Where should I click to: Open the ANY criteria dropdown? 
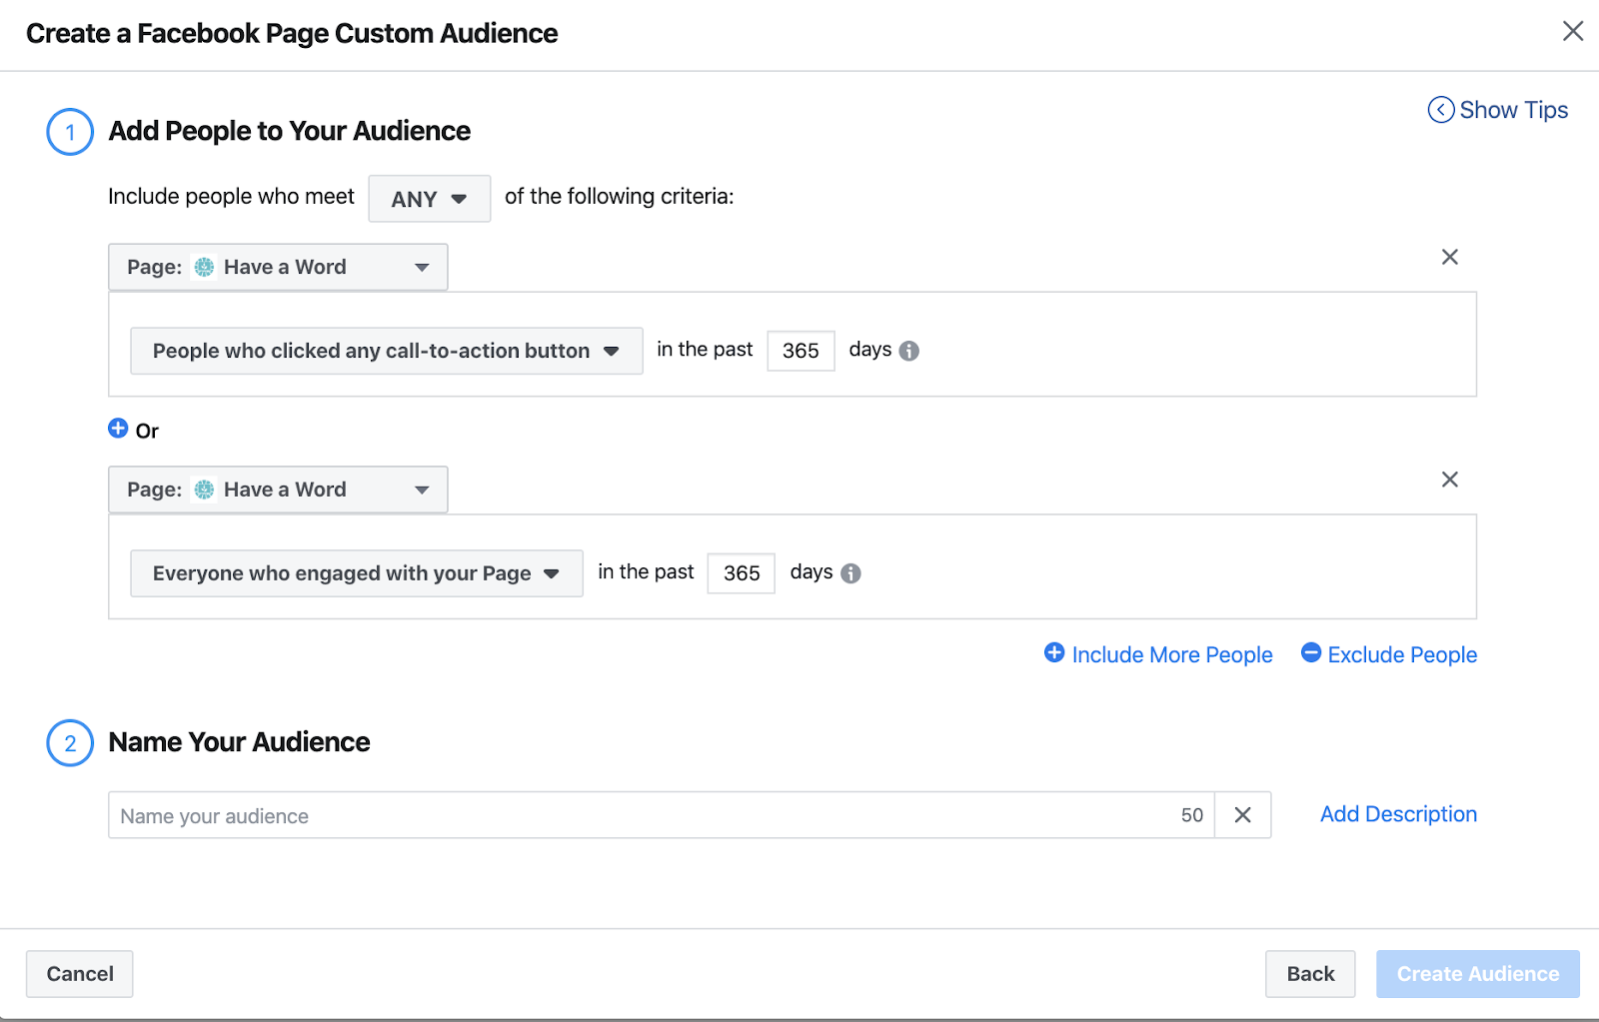pyautogui.click(x=429, y=199)
